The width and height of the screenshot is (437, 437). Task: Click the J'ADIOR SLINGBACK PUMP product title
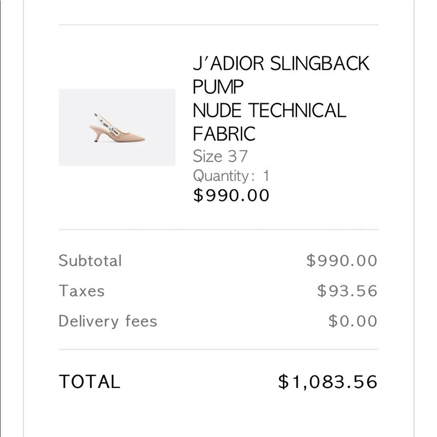[x=281, y=75]
